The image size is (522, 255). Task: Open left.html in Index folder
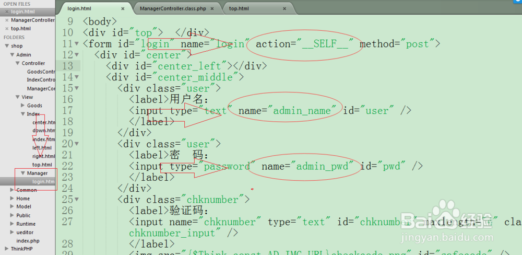point(42,148)
